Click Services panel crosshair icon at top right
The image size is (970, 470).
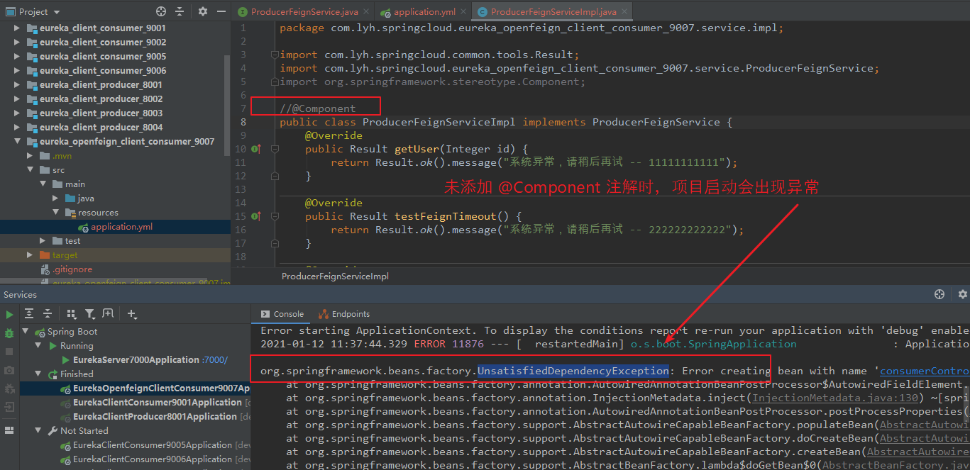pos(939,294)
